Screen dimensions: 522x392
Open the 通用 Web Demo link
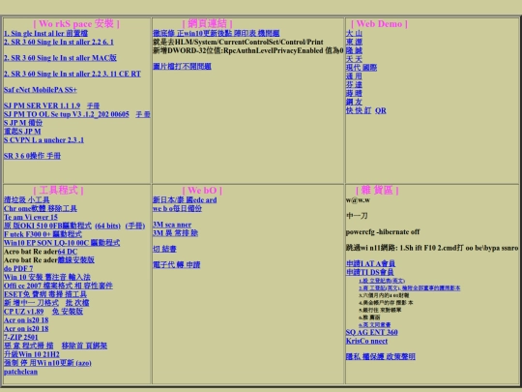point(354,76)
